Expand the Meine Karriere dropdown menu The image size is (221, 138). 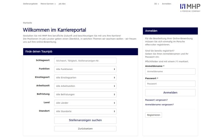[48, 4]
